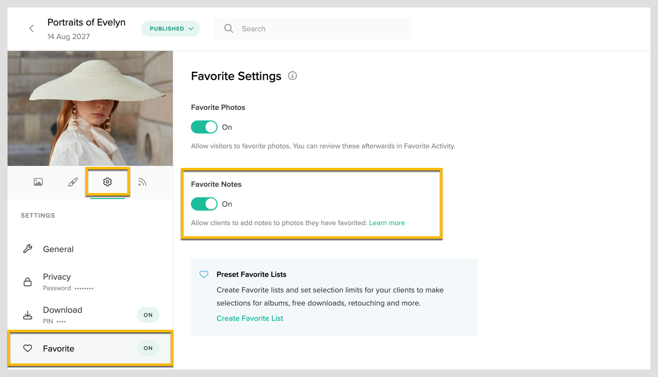Open Download settings in sidebar

click(x=90, y=315)
